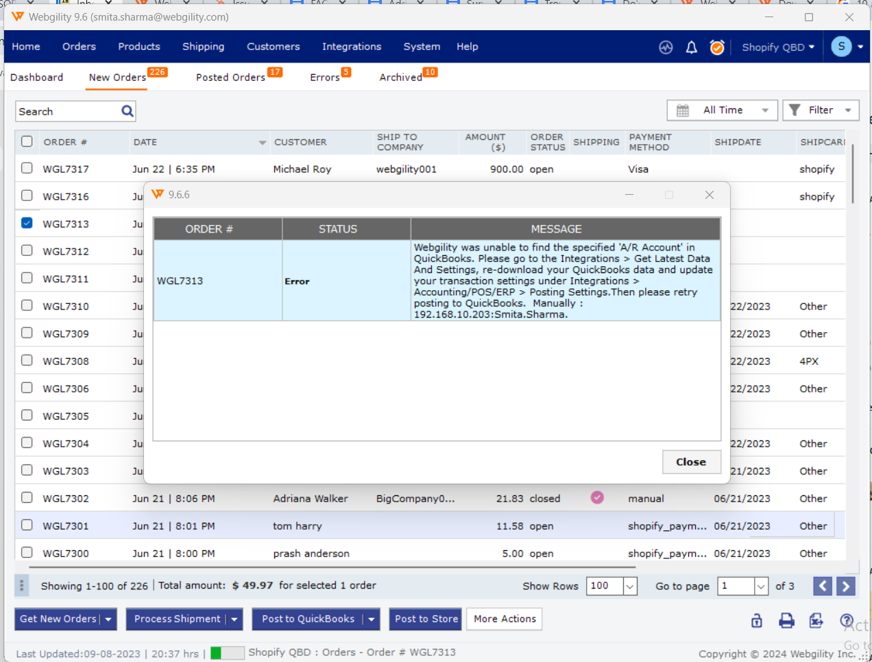Screen dimensions: 872x662
Task: Check the box for order WGL7312
Action: pos(27,250)
